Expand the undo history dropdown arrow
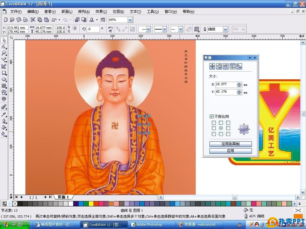The width and height of the screenshot is (306, 229). click(59, 20)
